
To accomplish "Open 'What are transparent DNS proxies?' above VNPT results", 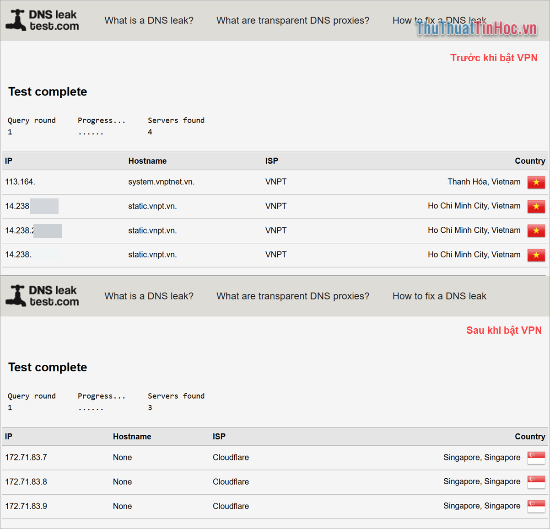I will coord(293,21).
